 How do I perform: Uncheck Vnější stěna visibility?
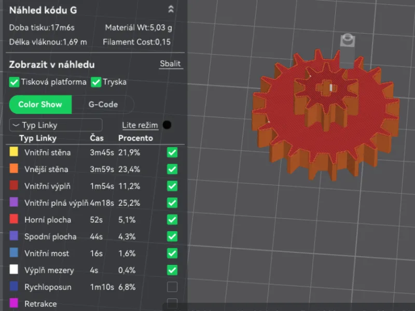[x=172, y=169]
